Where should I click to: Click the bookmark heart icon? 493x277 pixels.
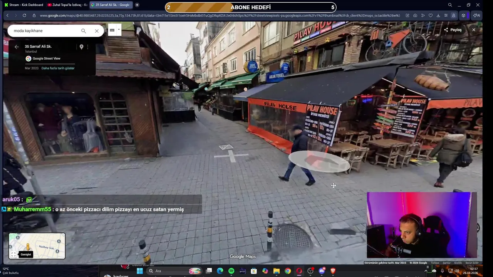tap(431, 15)
